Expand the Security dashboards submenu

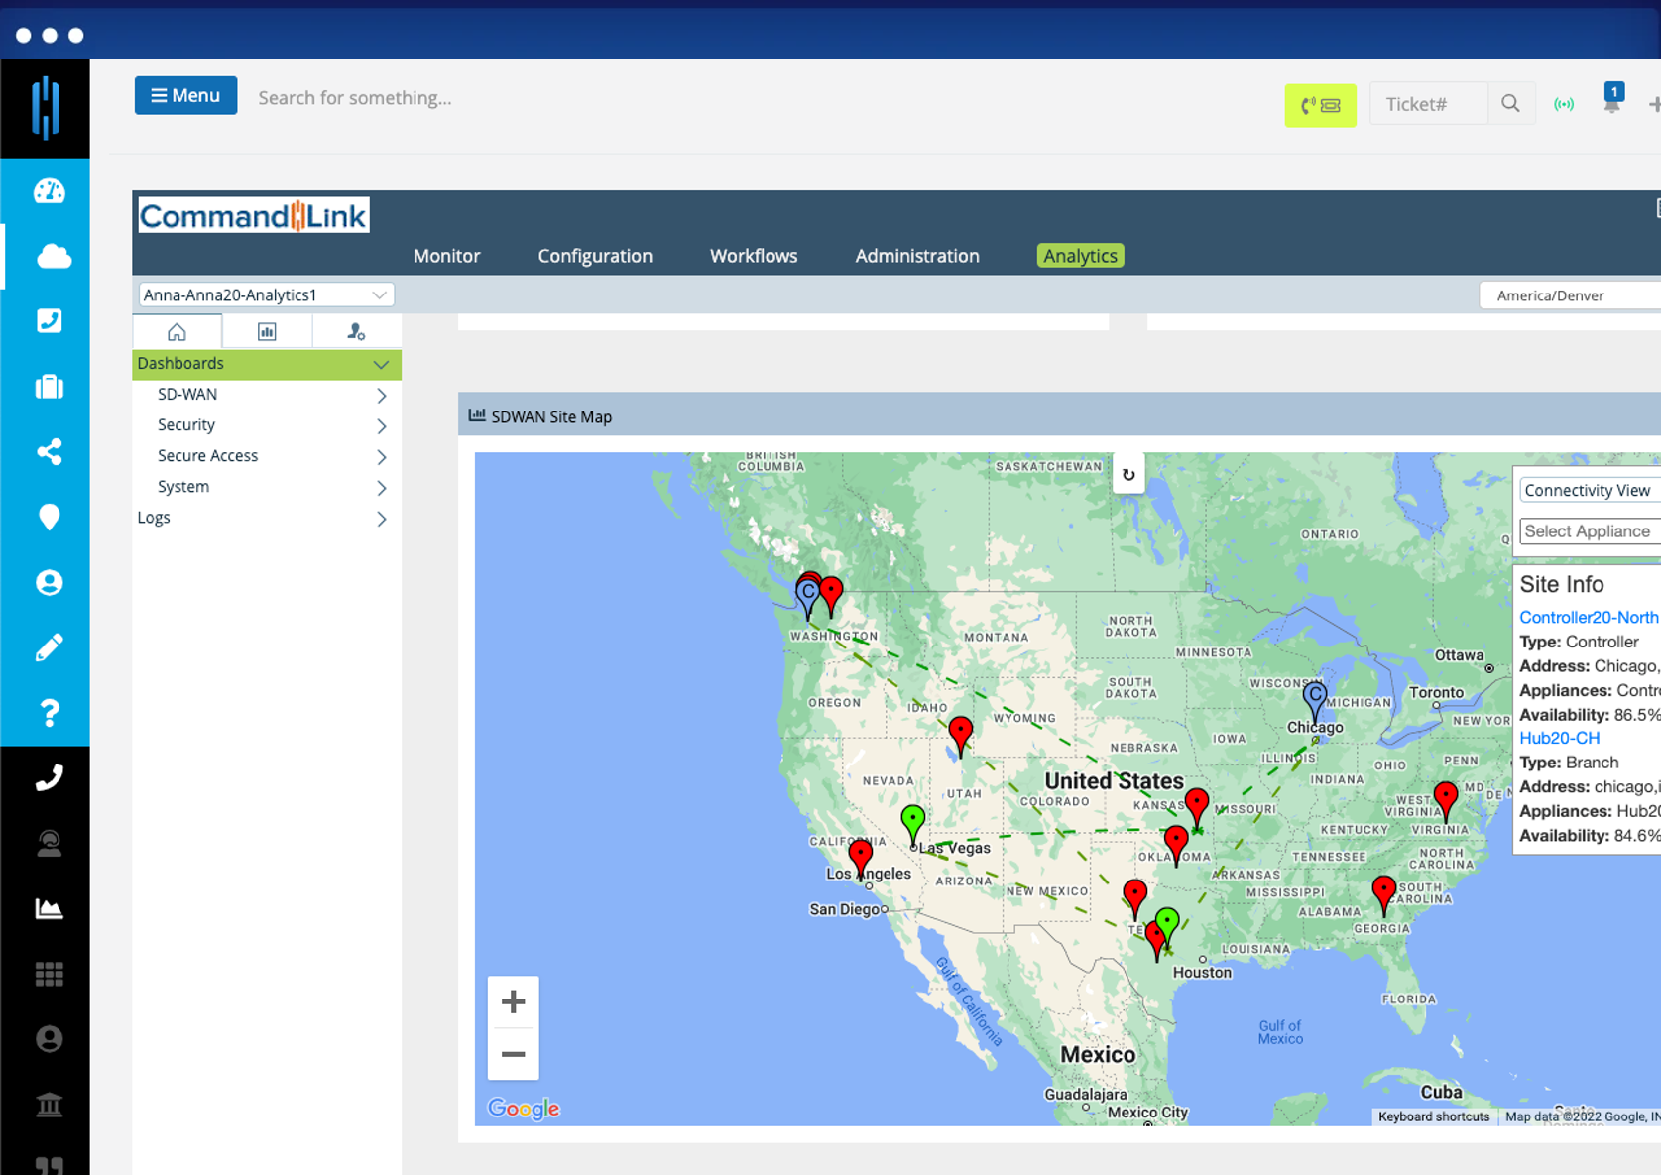pyautogui.click(x=381, y=424)
